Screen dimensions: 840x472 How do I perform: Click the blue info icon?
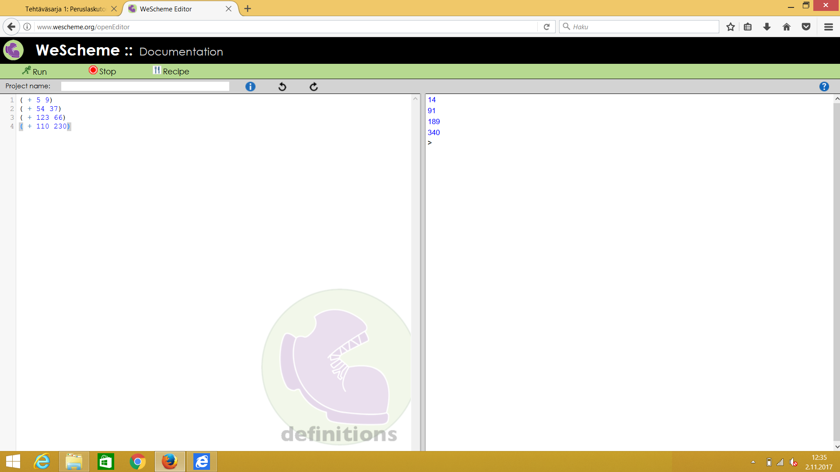pos(250,87)
